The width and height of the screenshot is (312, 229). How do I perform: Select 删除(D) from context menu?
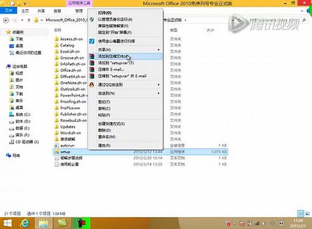click(125, 130)
